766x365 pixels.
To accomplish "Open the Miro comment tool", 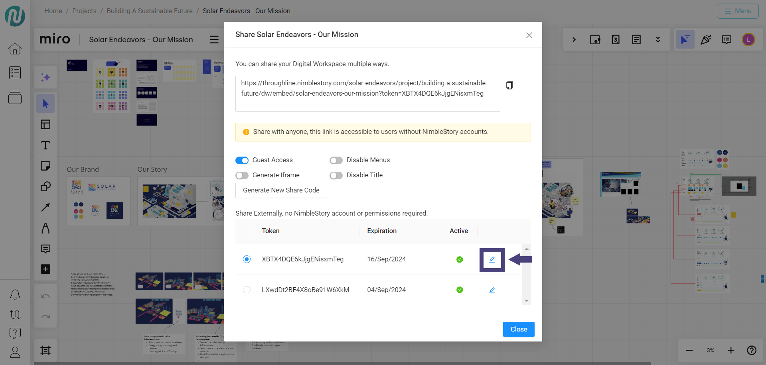I will (x=45, y=249).
